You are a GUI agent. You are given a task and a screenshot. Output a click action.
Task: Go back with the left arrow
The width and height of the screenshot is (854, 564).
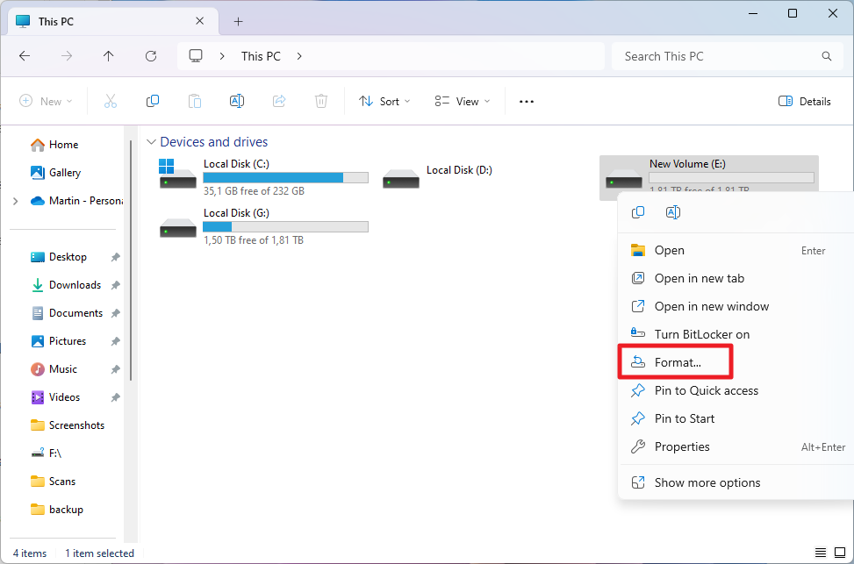[x=25, y=56]
